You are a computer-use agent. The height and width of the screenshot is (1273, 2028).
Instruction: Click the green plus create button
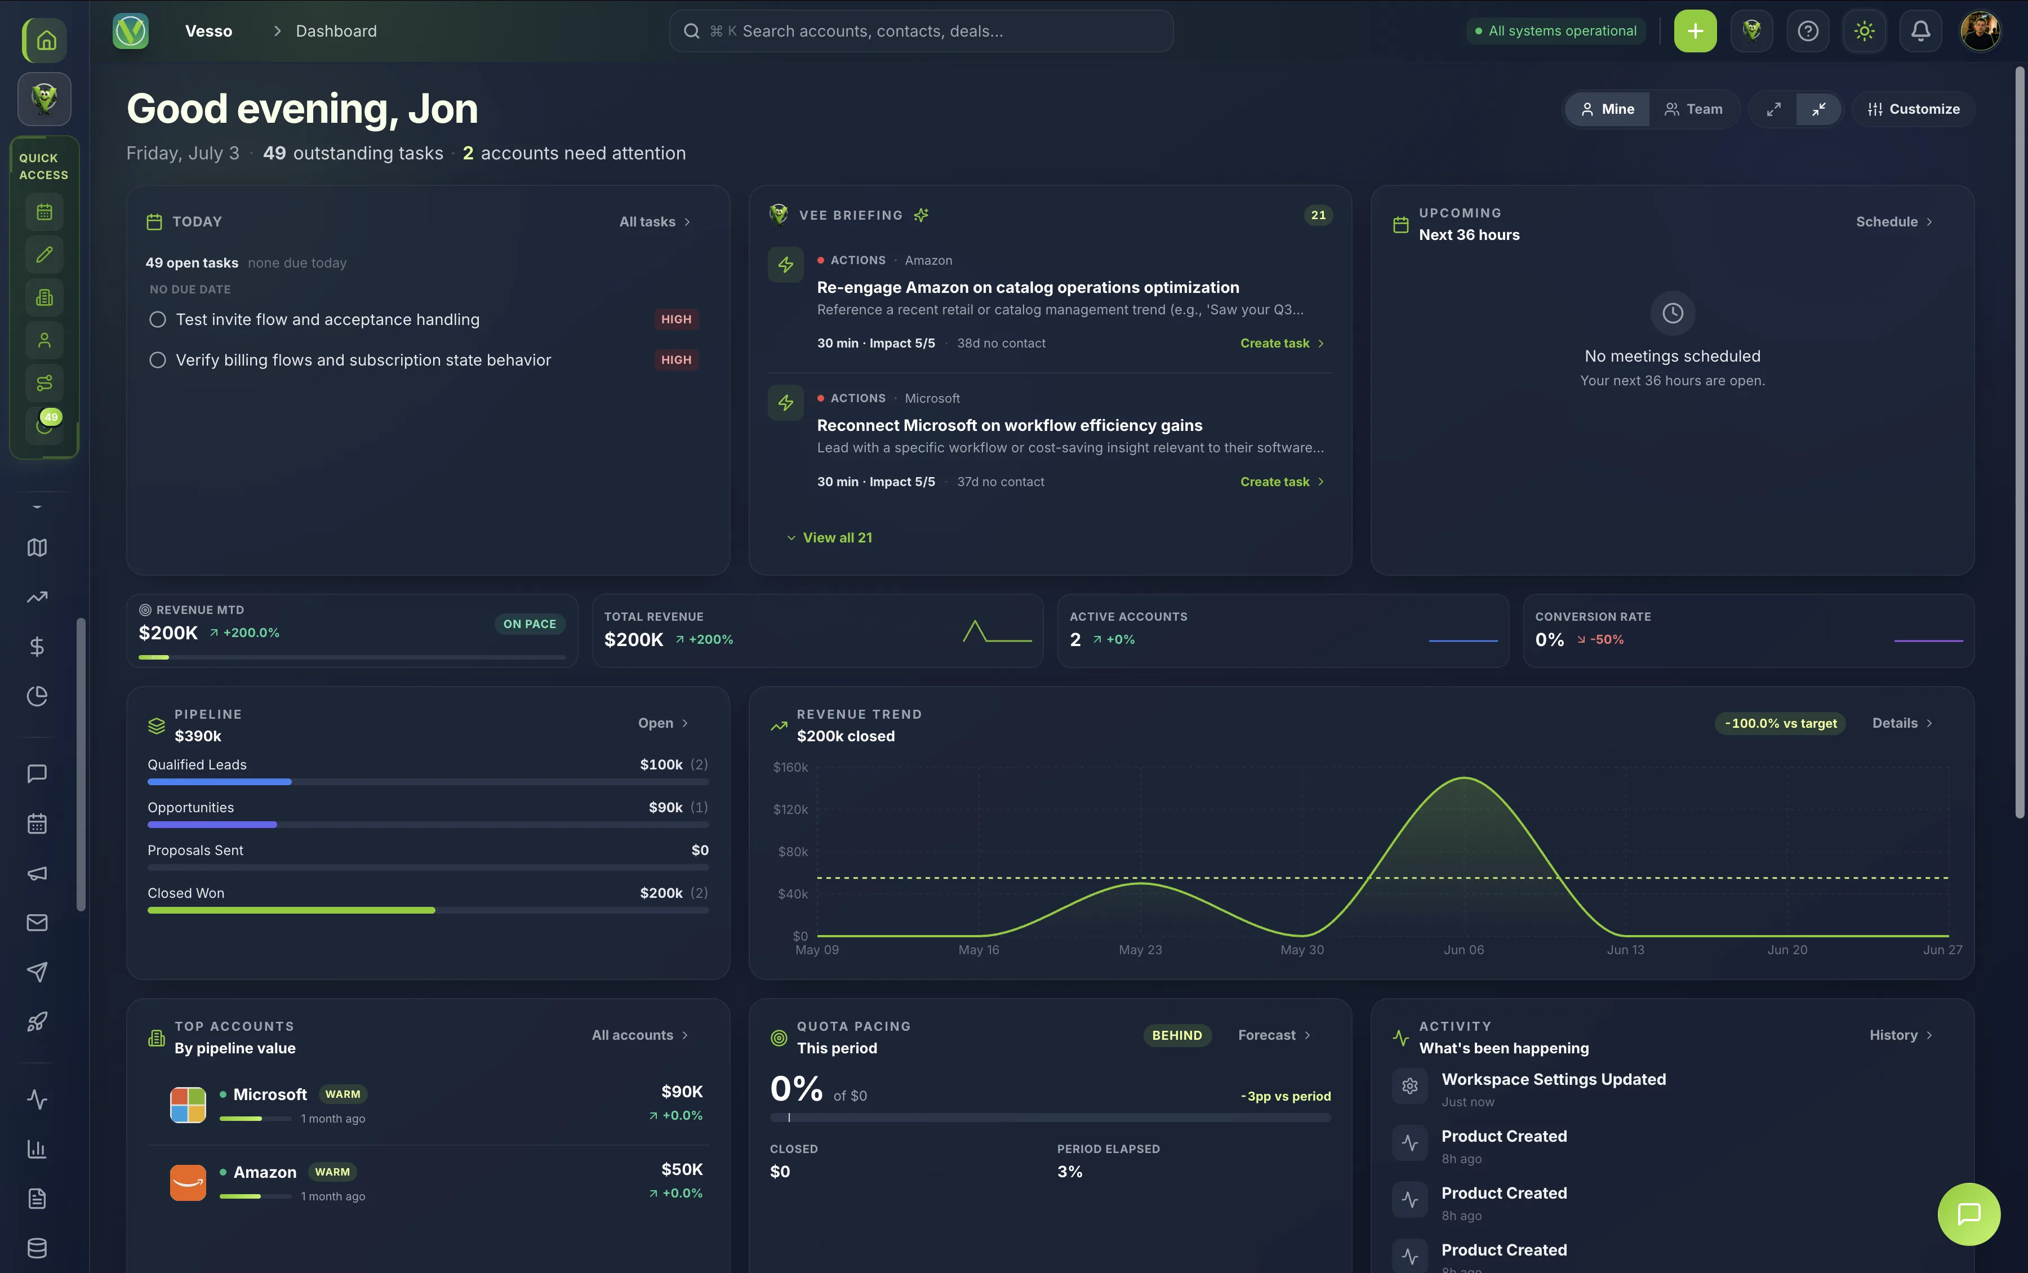(1695, 31)
